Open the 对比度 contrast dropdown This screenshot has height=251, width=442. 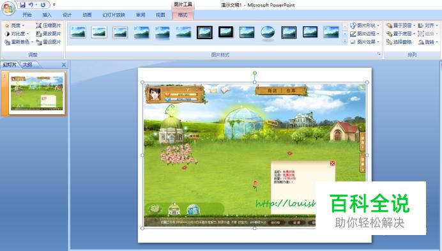click(x=17, y=34)
